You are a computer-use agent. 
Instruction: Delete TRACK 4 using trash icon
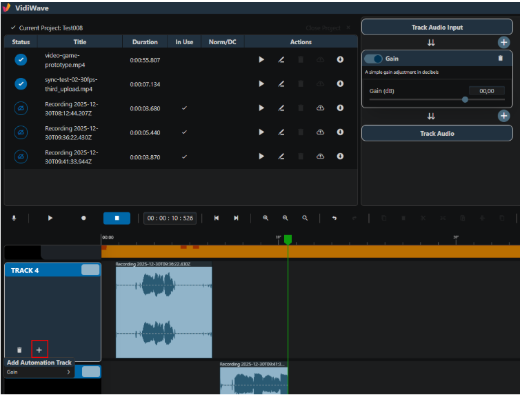point(19,350)
